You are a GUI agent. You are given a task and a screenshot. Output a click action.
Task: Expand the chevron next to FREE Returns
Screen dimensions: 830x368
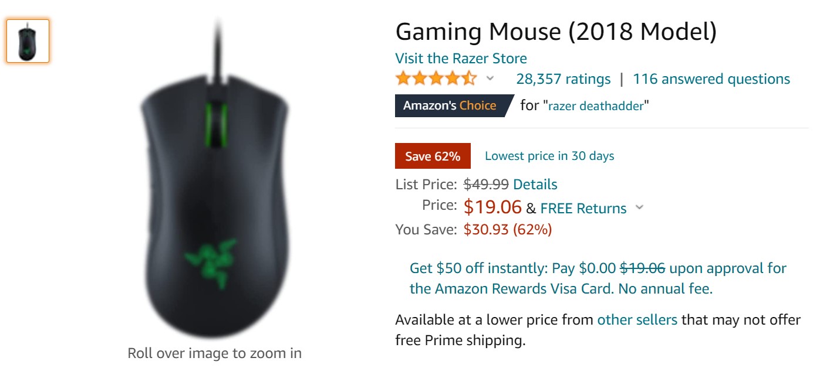640,208
